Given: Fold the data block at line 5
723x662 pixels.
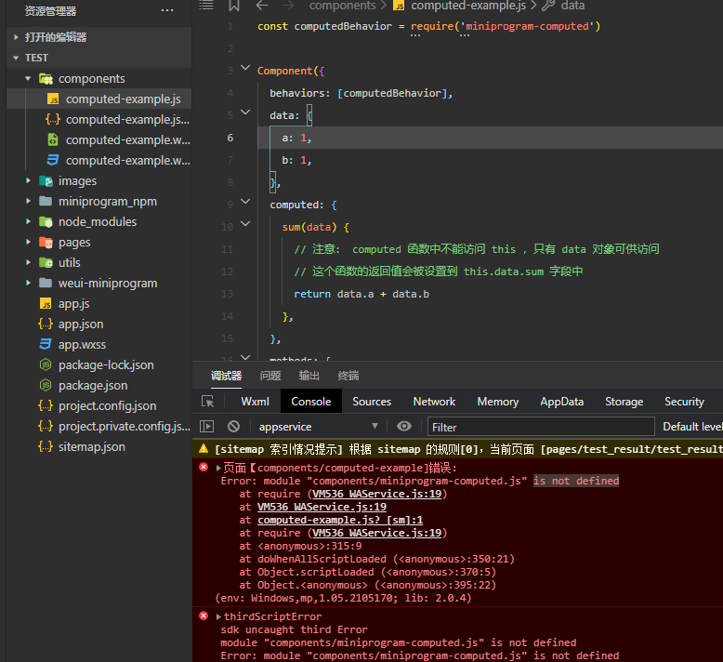Looking at the screenshot, I should pyautogui.click(x=245, y=113).
